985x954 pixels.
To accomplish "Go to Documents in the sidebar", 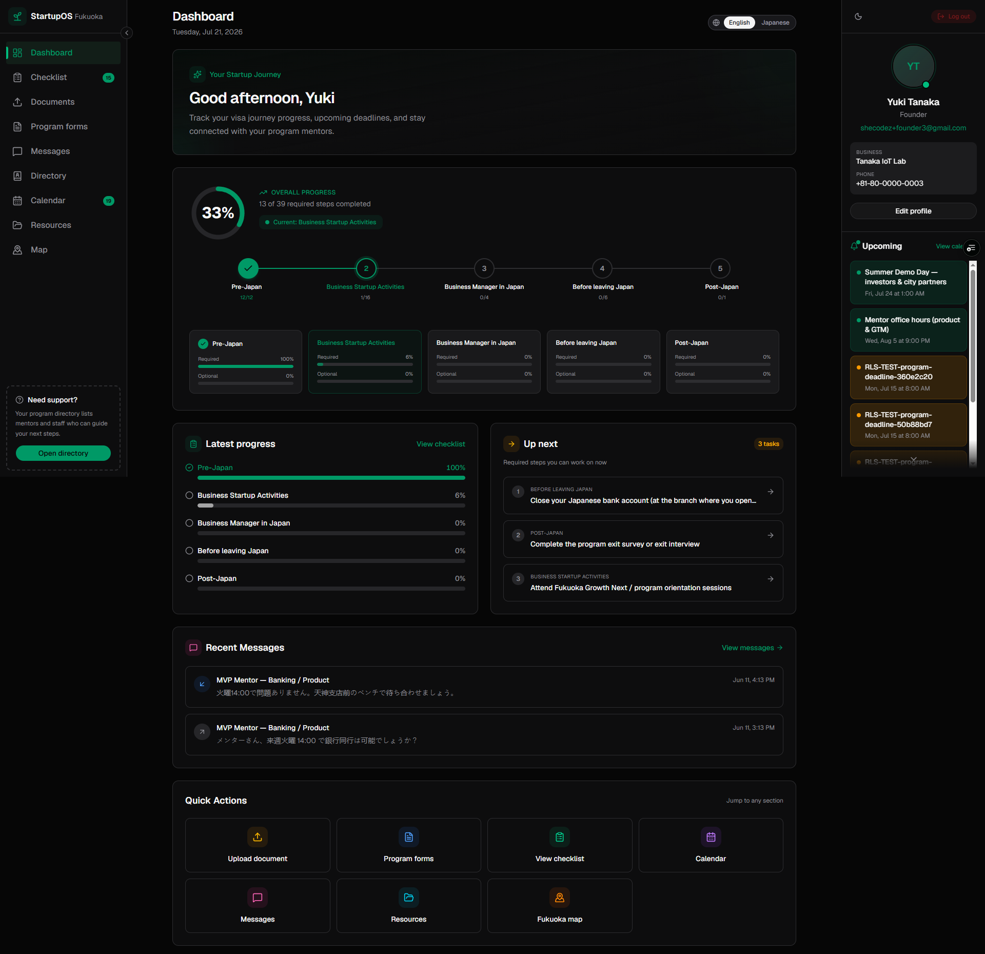I will [x=63, y=102].
